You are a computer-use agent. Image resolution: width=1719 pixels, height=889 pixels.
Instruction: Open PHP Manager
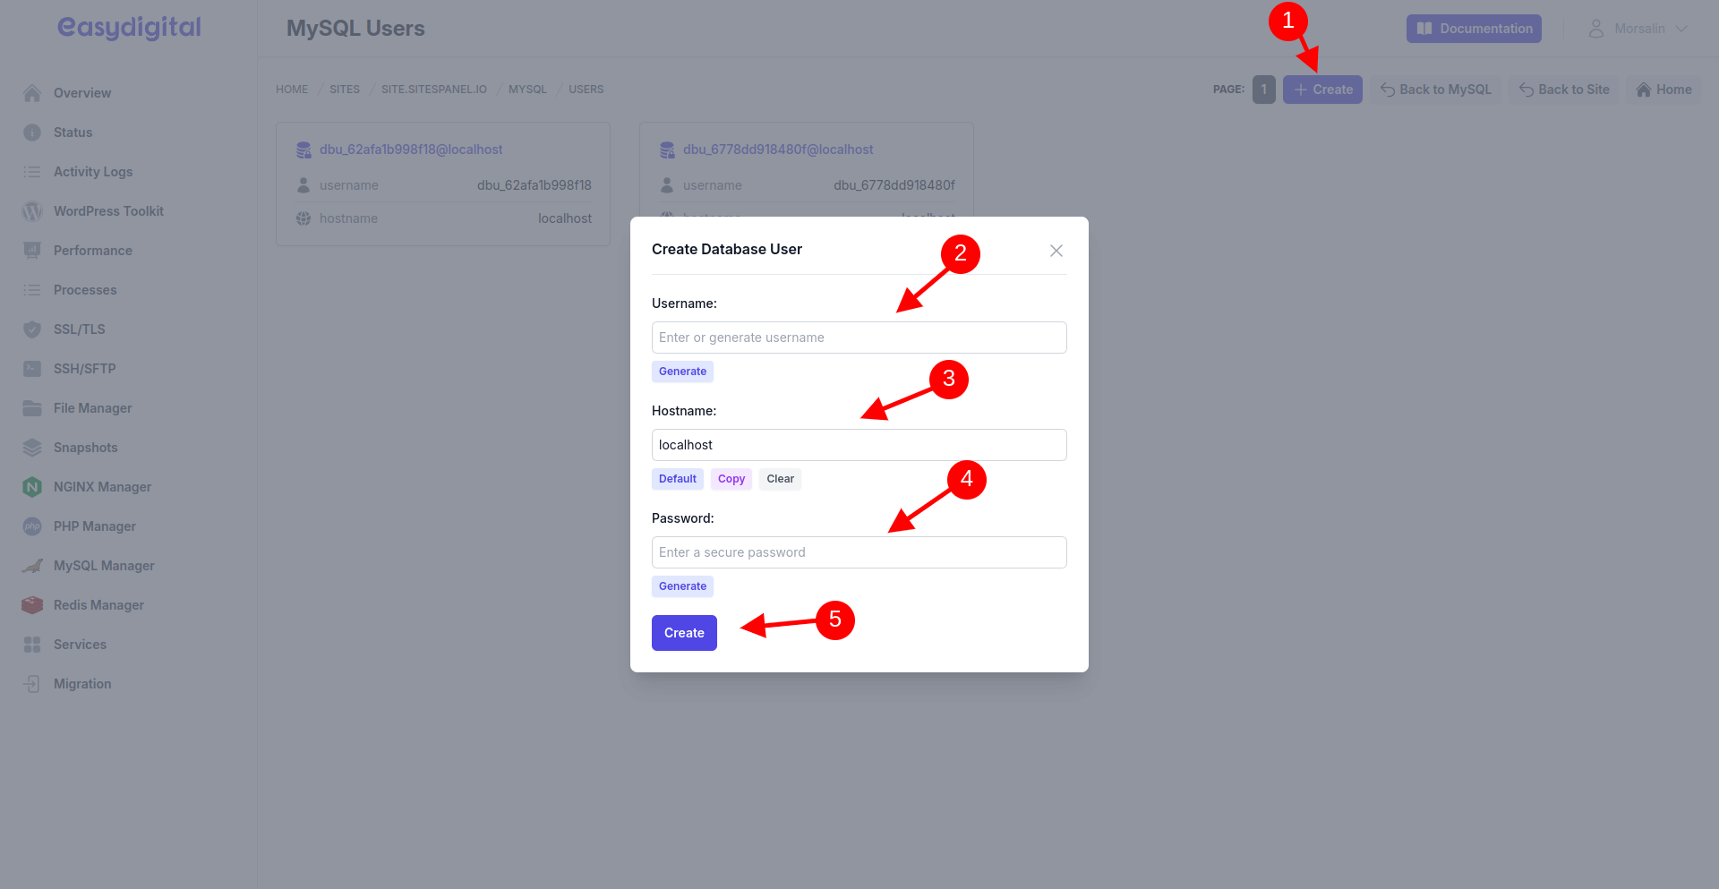coord(94,526)
